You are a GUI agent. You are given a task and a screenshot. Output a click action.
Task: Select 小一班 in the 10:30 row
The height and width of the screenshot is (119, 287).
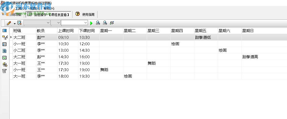(24, 44)
